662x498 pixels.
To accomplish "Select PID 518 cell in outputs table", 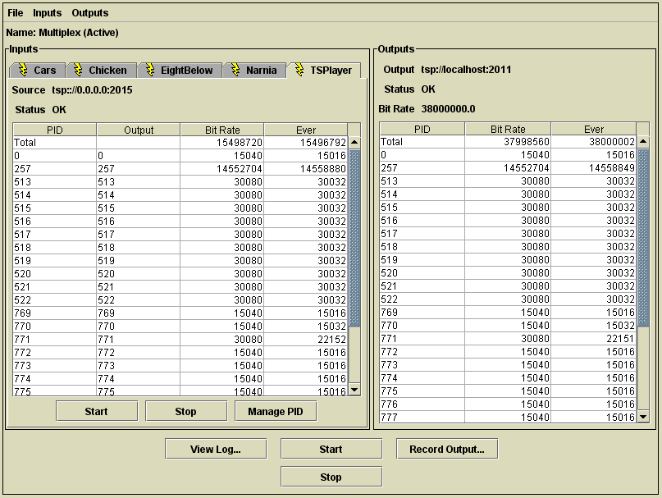I will coord(422,247).
